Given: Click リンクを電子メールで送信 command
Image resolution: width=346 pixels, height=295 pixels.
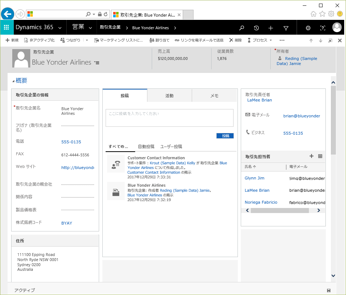Looking at the screenshot, I should pyautogui.click(x=199, y=40).
